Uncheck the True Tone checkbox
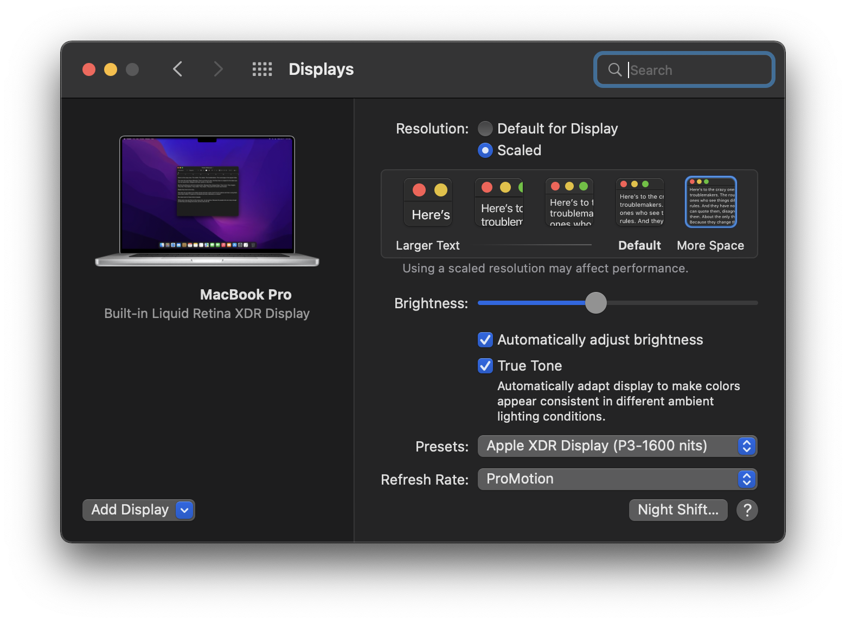The width and height of the screenshot is (846, 623). (485, 366)
